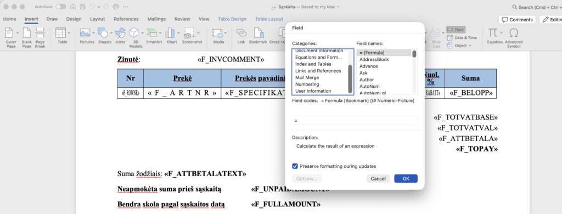This screenshot has height=214, width=562.
Task: Expand the Chart dropdown arrow
Action: coord(178,33)
